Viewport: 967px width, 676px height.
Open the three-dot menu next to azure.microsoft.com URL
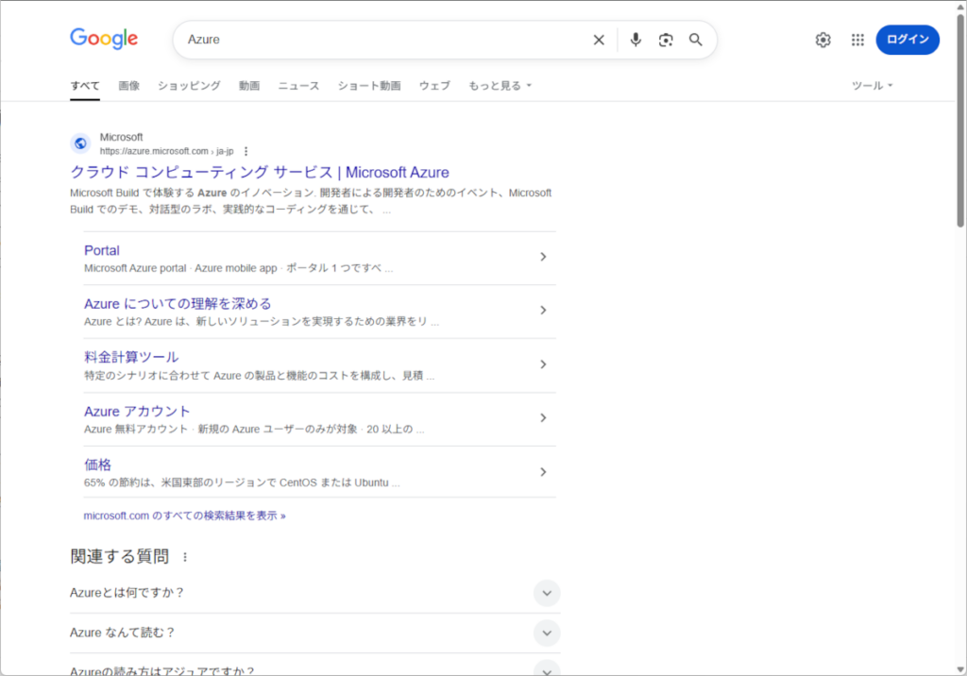(246, 151)
